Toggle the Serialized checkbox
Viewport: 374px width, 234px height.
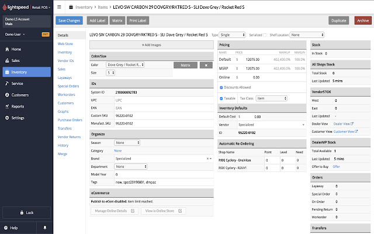point(265,35)
